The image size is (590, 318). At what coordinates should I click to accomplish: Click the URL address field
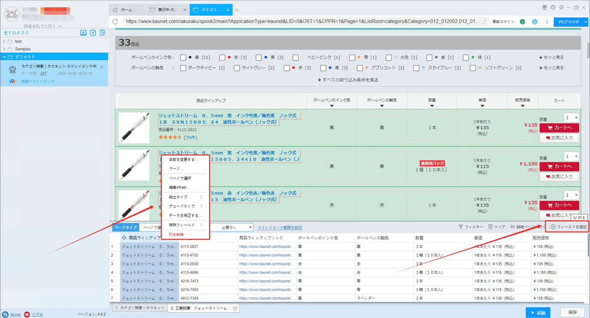coord(302,22)
